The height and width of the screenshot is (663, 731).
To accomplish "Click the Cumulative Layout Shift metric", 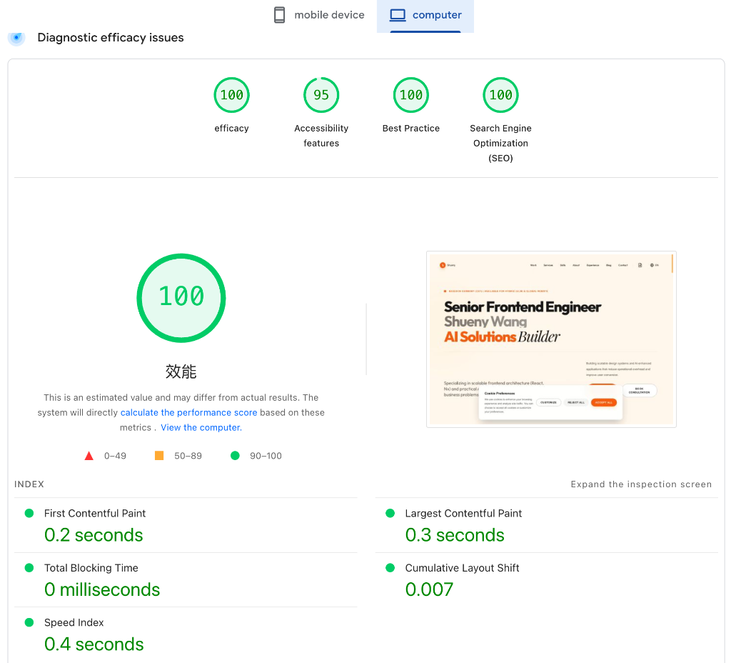I will [462, 568].
